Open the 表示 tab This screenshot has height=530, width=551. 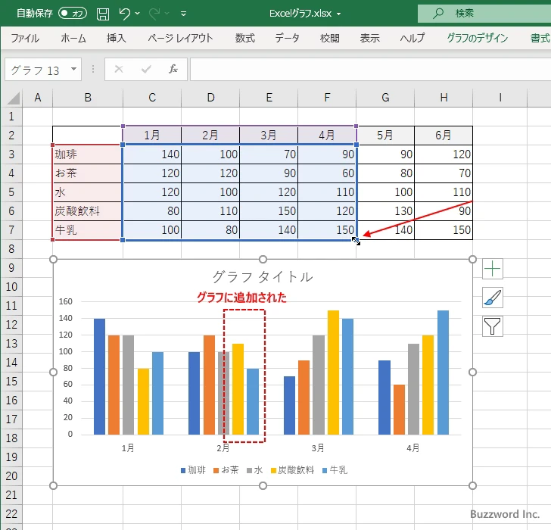369,38
